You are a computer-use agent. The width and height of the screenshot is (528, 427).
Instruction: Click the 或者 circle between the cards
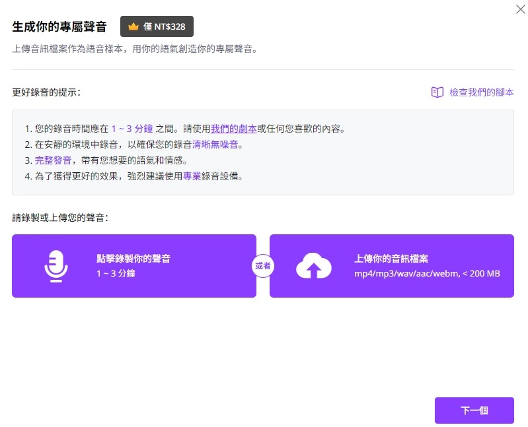tap(263, 266)
